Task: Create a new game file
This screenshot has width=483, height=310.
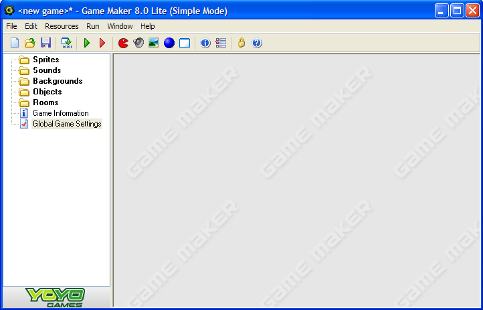Action: click(x=15, y=43)
